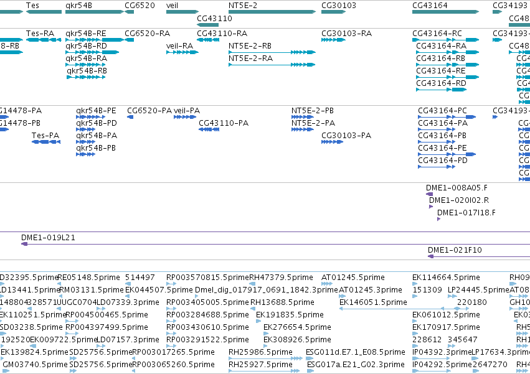530x374 pixels.
Task: Click transcript Tes-RA
Action: point(44,40)
